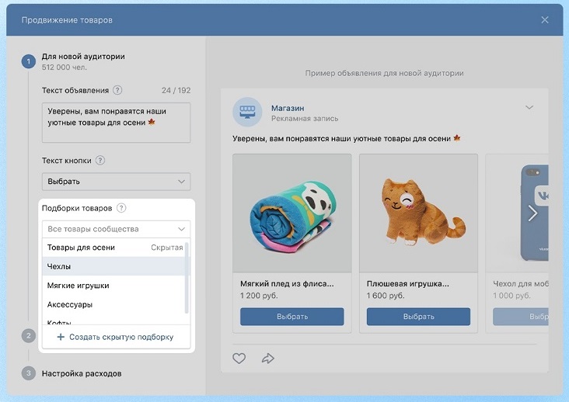
Task: Pick Аксессуары in the dropdown list
Action: click(70, 304)
